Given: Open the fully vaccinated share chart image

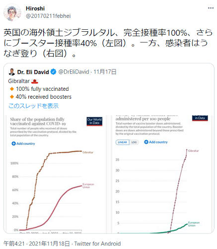Looking at the screenshot, I should coord(55,174).
